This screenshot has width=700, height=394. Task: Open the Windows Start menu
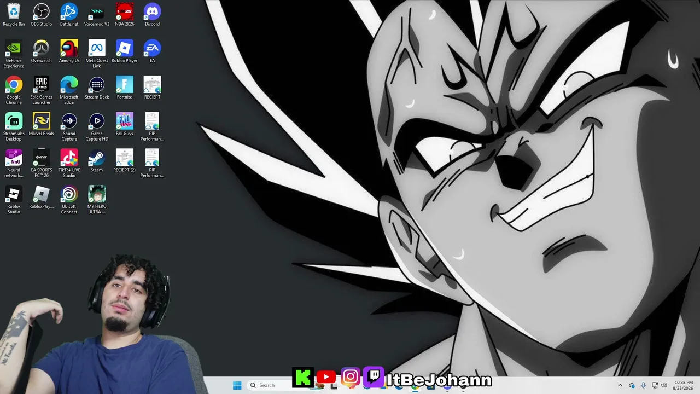237,385
